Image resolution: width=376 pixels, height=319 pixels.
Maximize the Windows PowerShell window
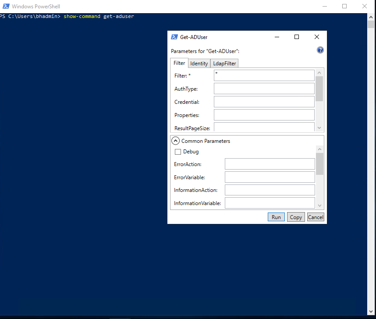[x=344, y=6]
